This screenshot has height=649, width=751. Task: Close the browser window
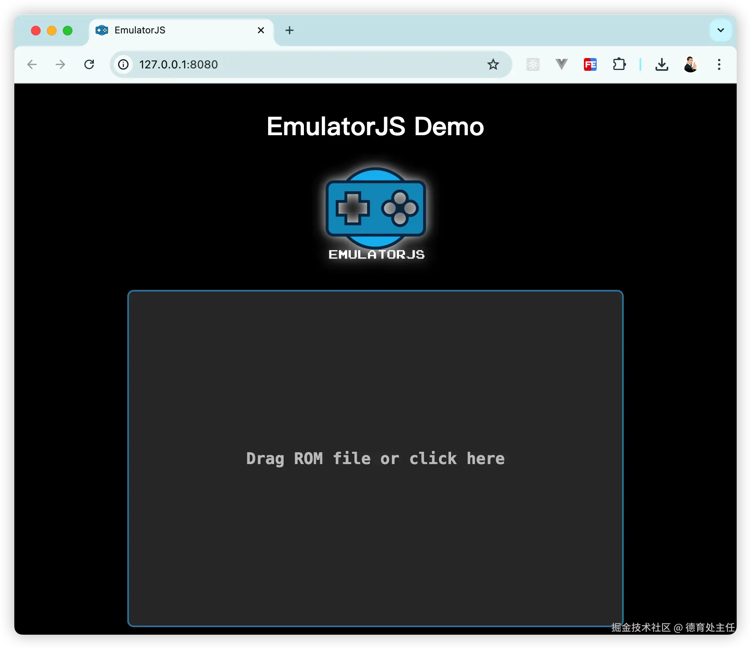(36, 31)
